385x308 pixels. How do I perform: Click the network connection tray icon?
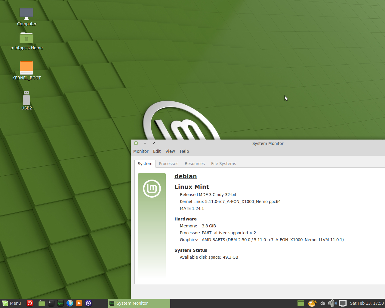[x=343, y=303]
